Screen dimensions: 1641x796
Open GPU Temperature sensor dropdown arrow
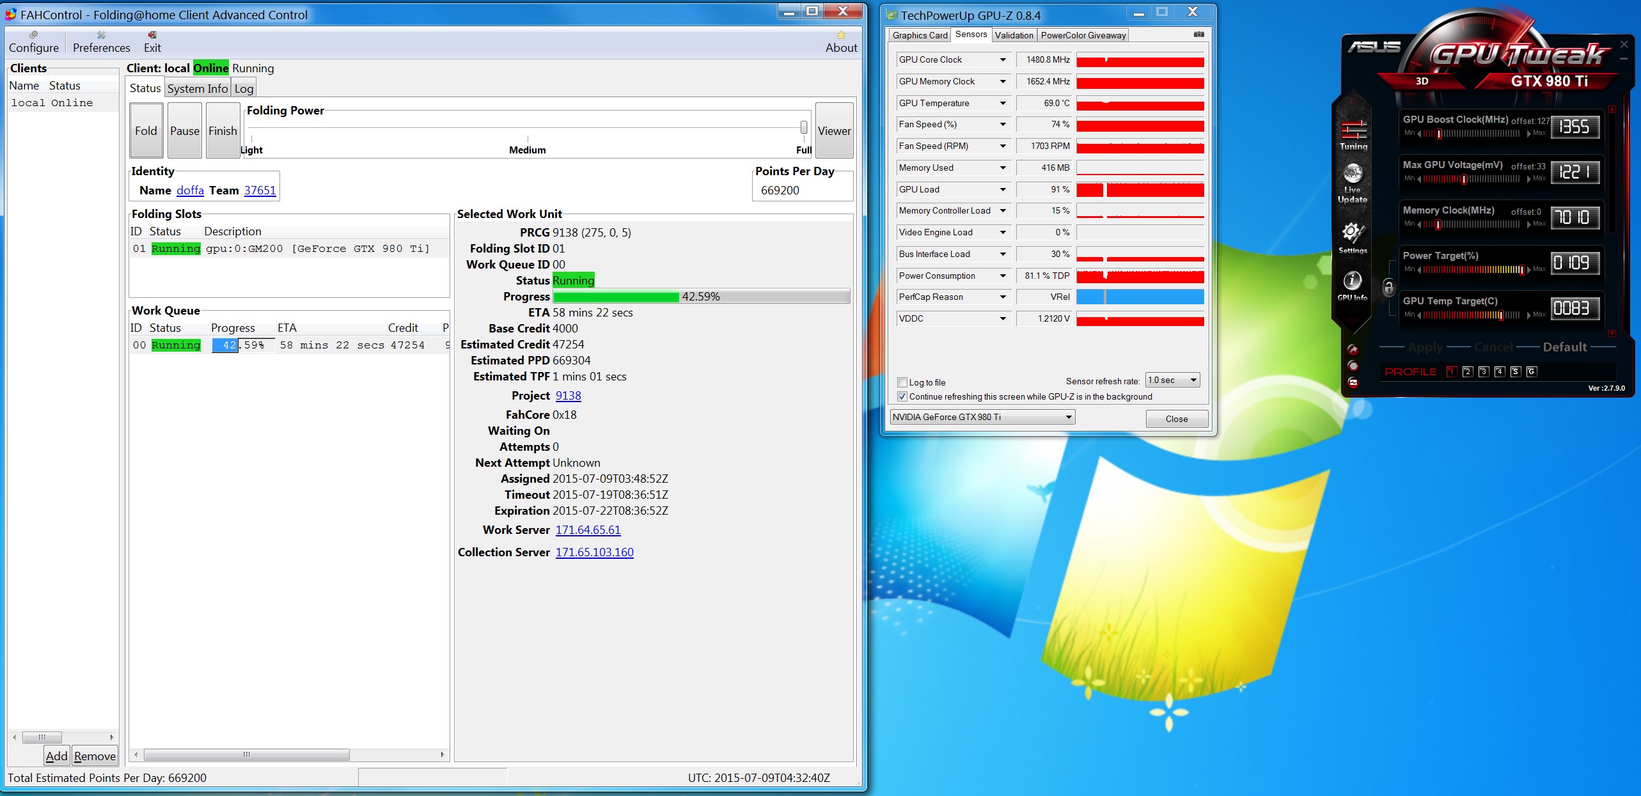click(x=1002, y=103)
